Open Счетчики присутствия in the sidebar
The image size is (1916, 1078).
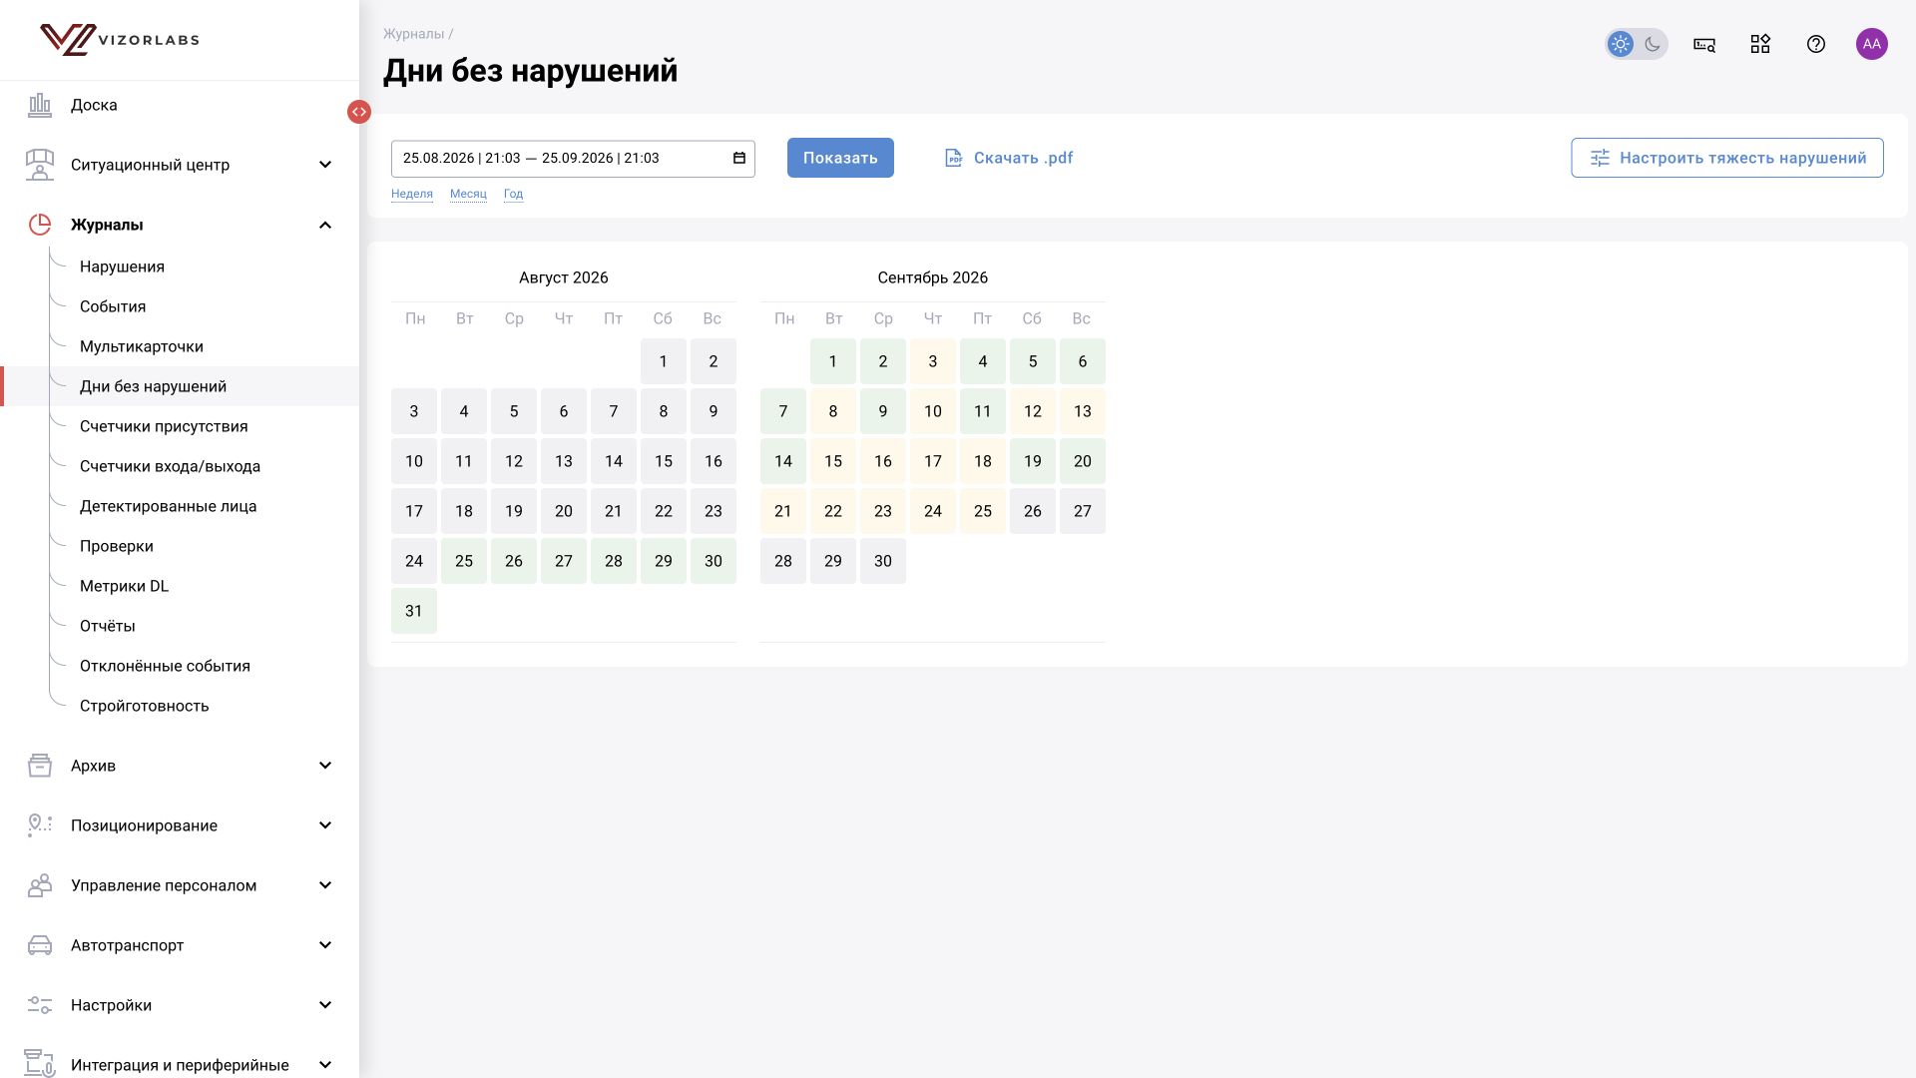164,426
